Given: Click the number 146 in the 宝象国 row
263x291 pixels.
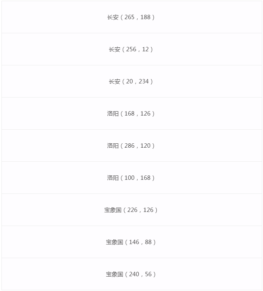Looking at the screenshot, I should pyautogui.click(x=134, y=242).
